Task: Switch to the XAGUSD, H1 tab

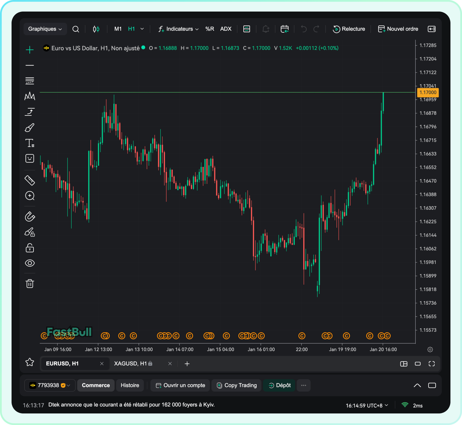Action: click(x=131, y=364)
